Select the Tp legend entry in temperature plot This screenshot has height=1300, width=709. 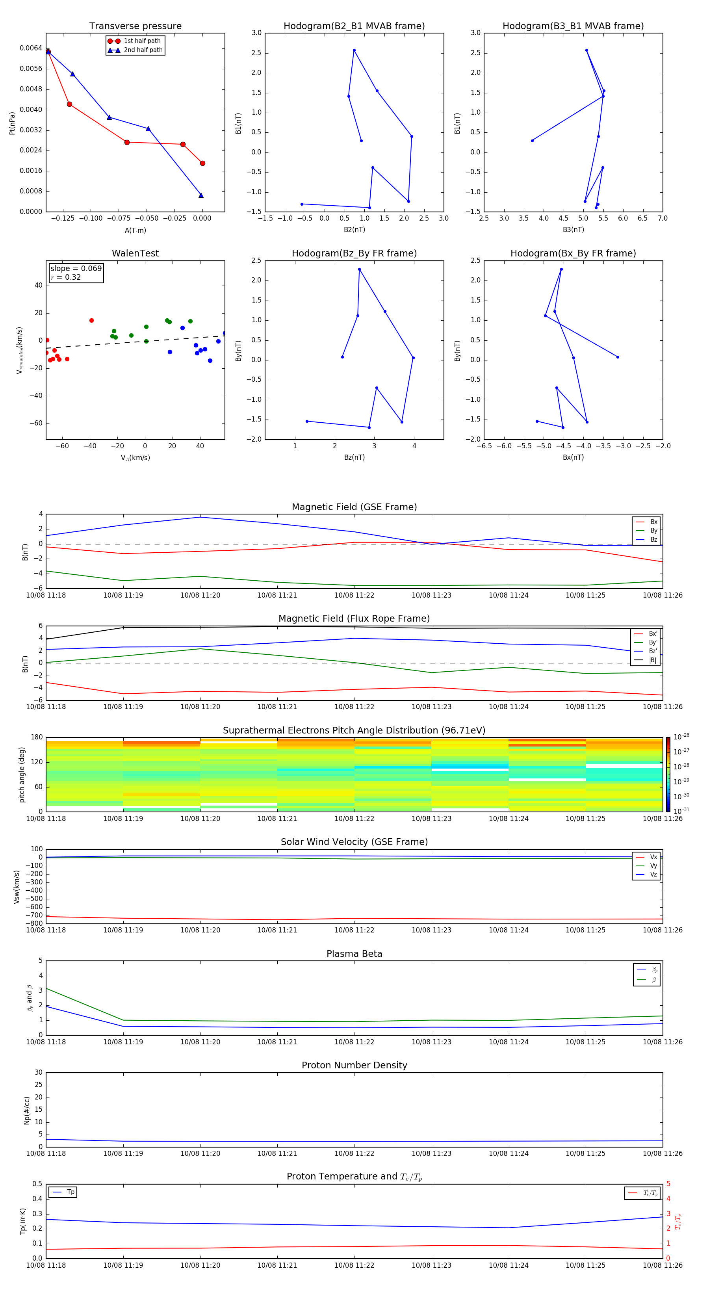point(63,1192)
